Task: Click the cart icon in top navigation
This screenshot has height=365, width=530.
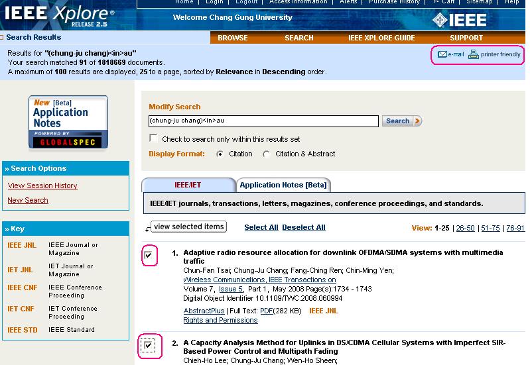Action: point(436,2)
